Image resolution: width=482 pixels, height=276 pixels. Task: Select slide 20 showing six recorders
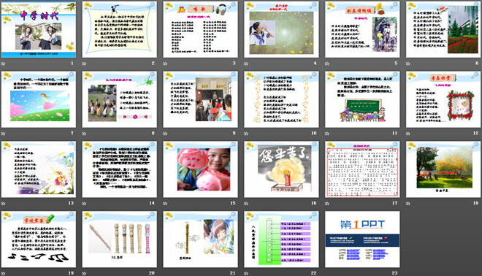tap(120, 239)
